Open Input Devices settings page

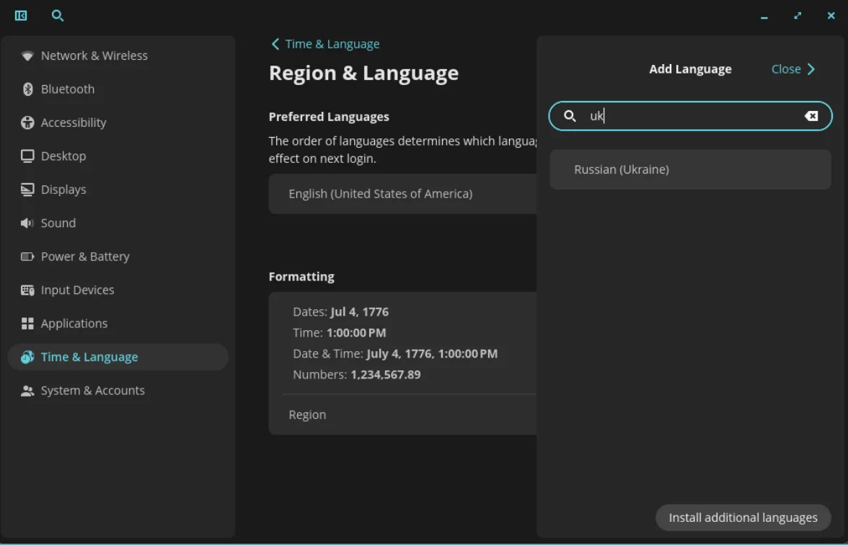pyautogui.click(x=77, y=291)
